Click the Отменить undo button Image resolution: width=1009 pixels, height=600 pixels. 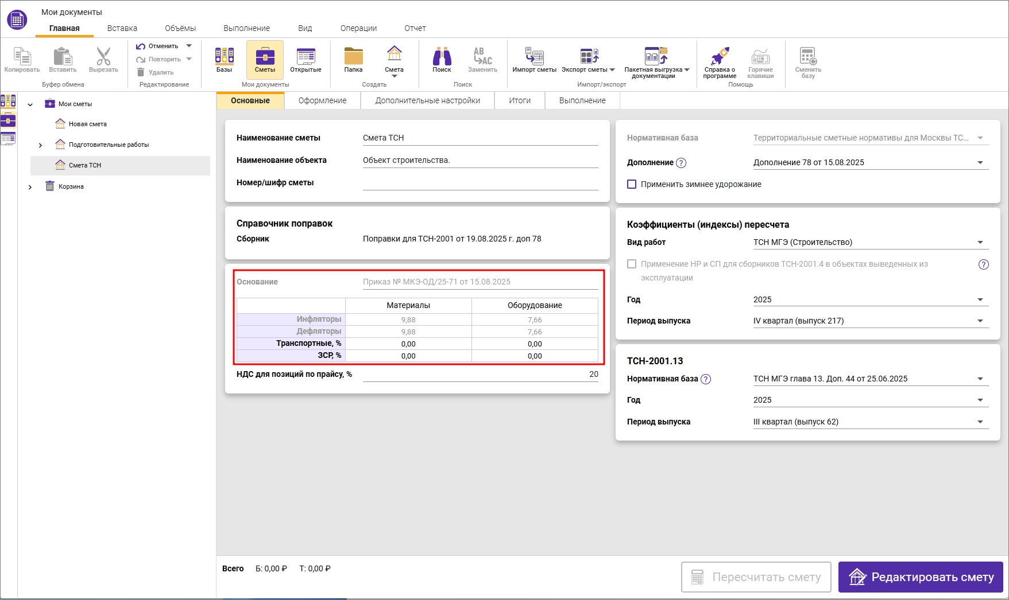click(157, 46)
